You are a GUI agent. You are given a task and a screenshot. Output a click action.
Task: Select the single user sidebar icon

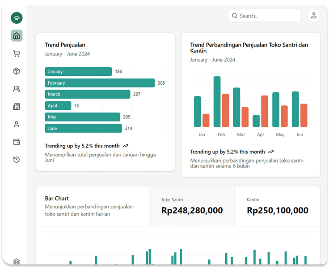tap(17, 124)
